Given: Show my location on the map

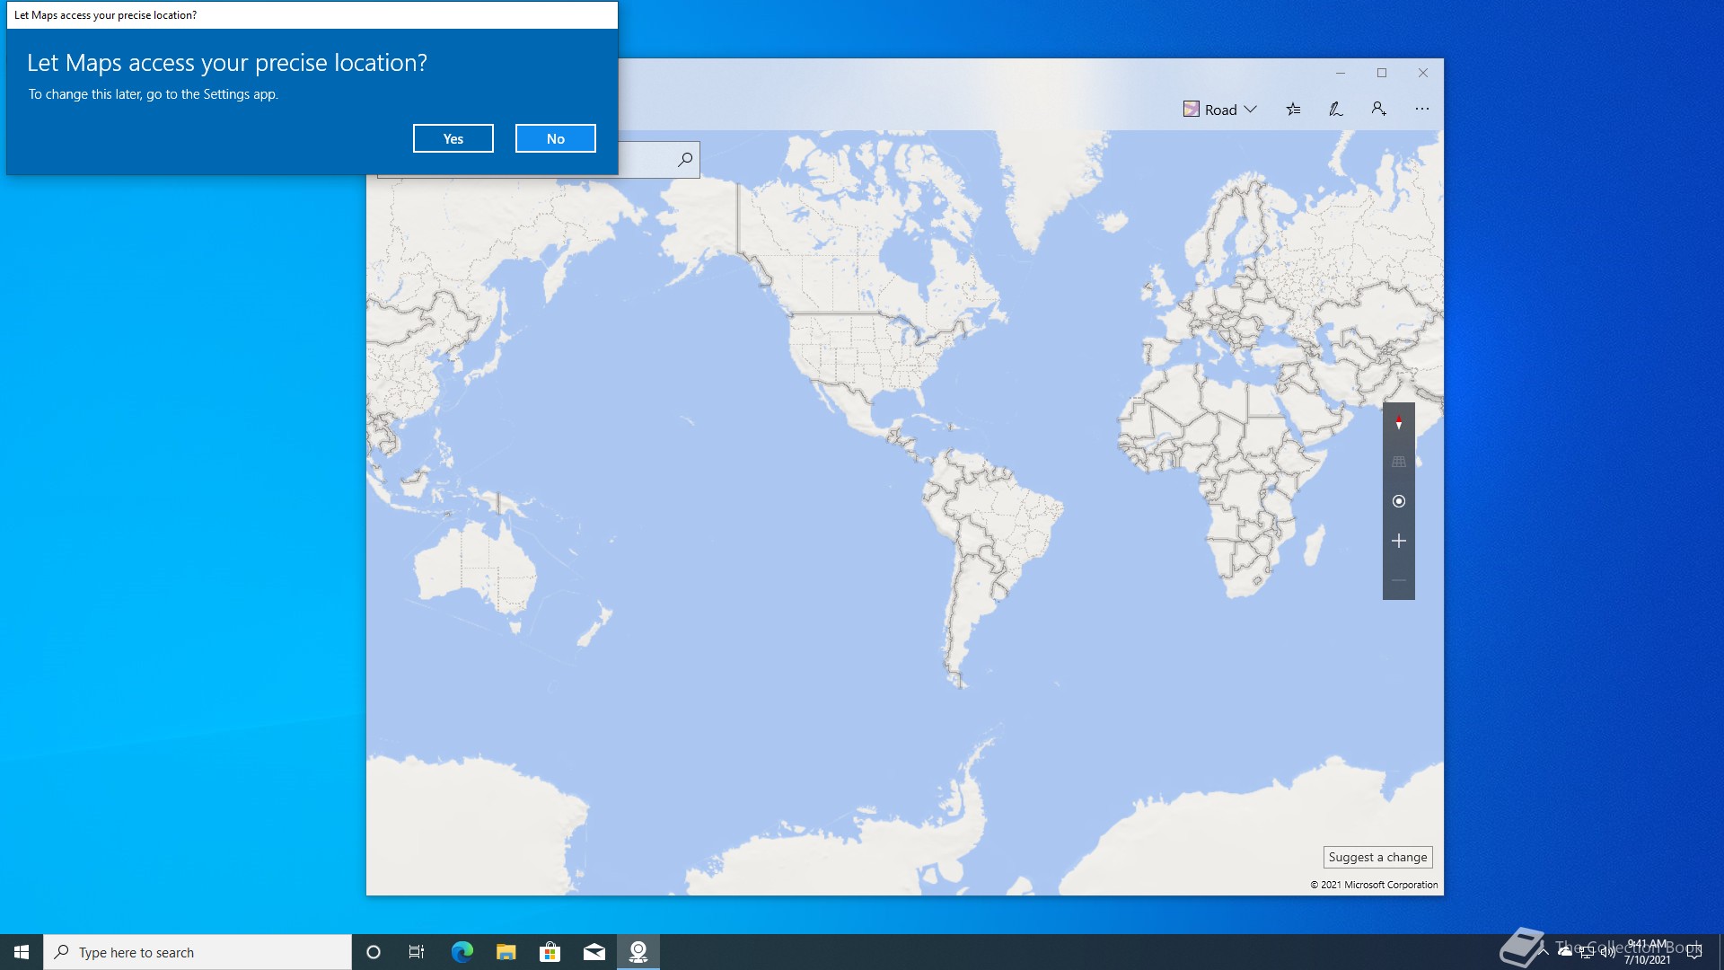Looking at the screenshot, I should (x=1398, y=501).
